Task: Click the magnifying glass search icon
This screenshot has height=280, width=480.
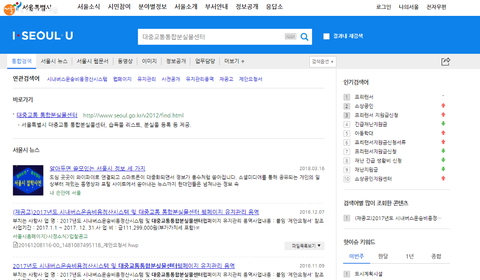Action: pyautogui.click(x=304, y=36)
